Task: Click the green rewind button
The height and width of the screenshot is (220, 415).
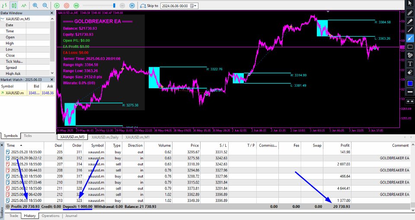Action: point(77,6)
